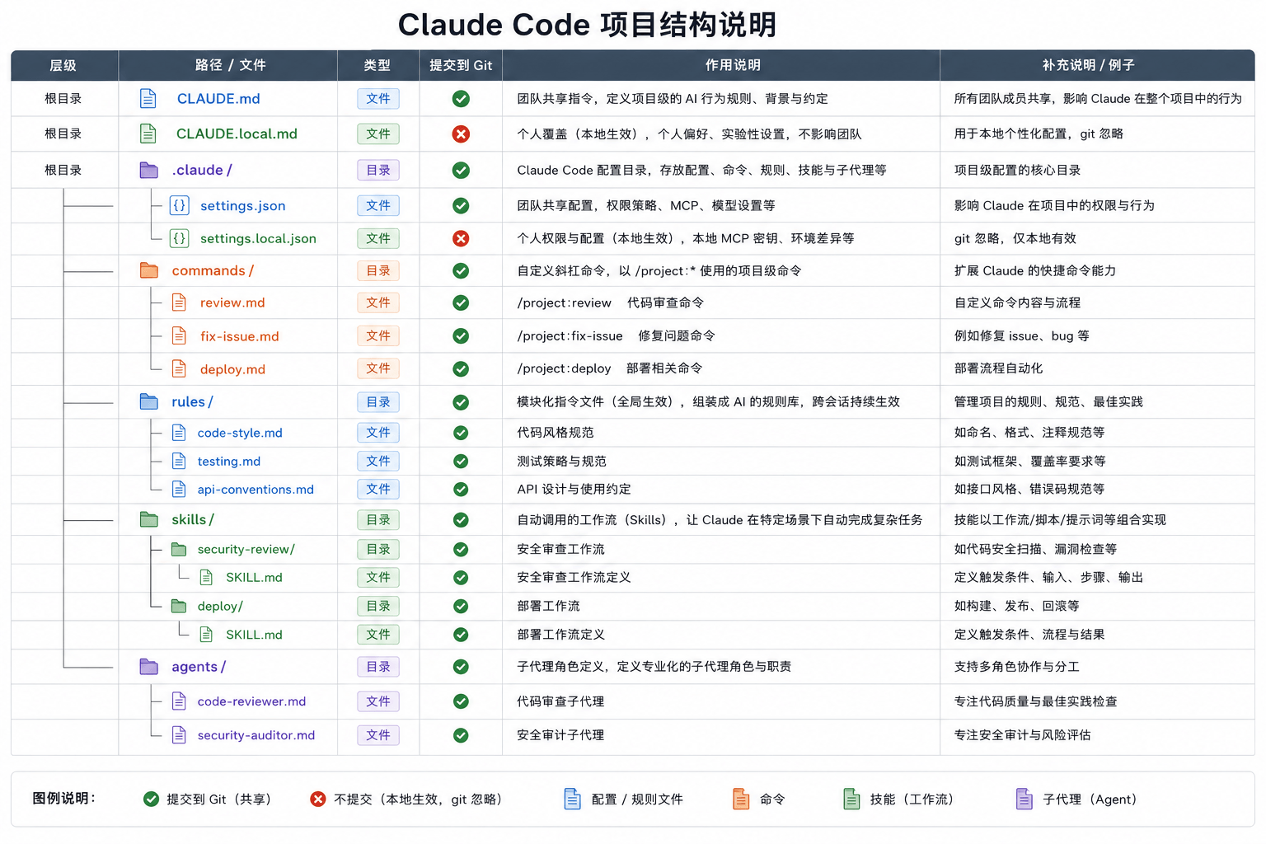Click the 目录 badge in rules / row
1266x844 pixels.
378,401
